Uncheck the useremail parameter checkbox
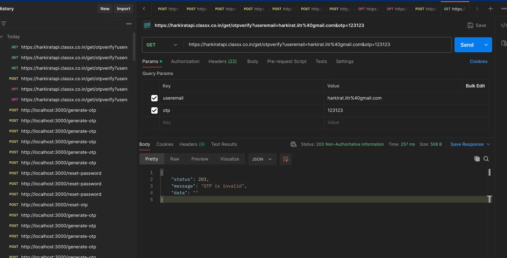This screenshot has height=258, width=507. [154, 98]
